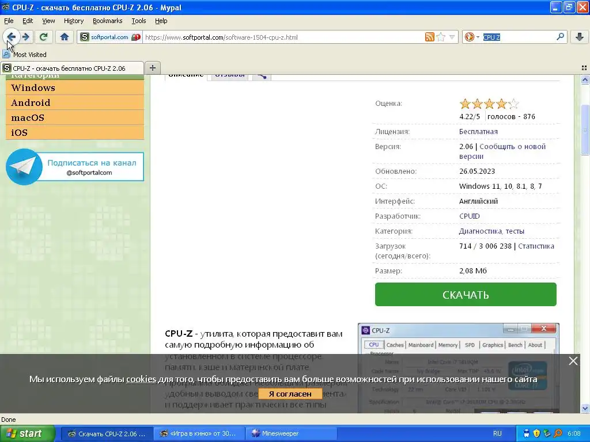590x442 pixels.
Task: Click the CPU-Z bold article heading text
Action: tap(179, 333)
